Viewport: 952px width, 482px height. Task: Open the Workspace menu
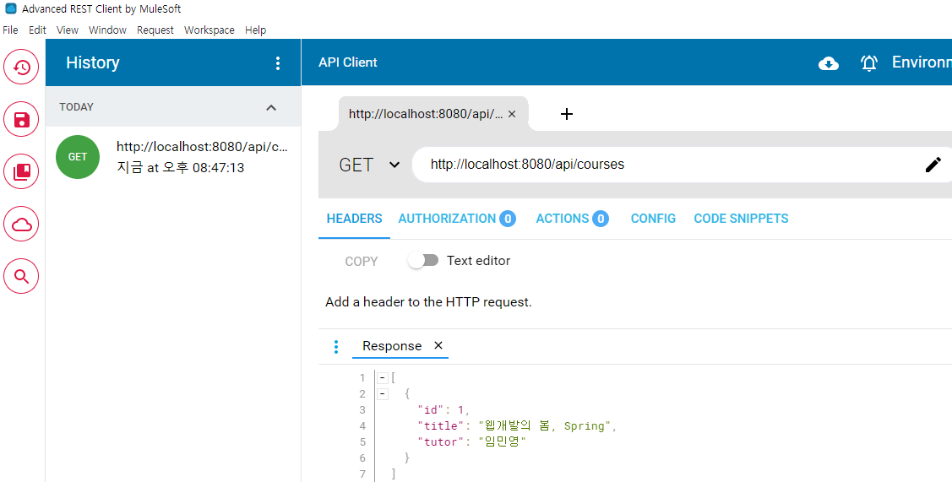pyautogui.click(x=209, y=30)
